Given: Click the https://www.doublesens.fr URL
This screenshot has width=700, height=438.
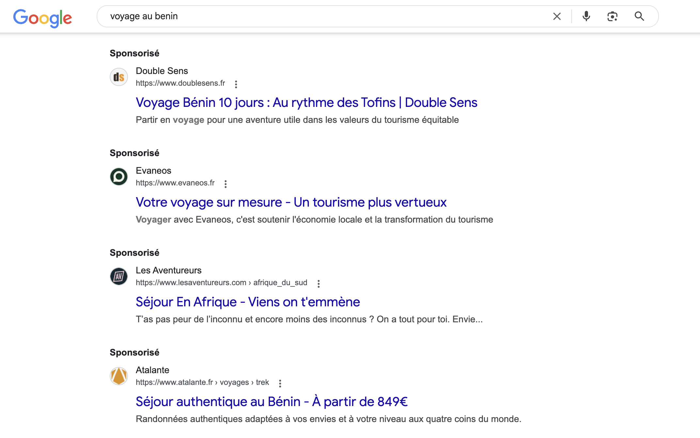Looking at the screenshot, I should point(181,83).
